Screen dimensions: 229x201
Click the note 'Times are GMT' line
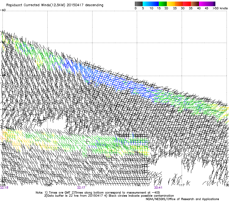coord(98,193)
